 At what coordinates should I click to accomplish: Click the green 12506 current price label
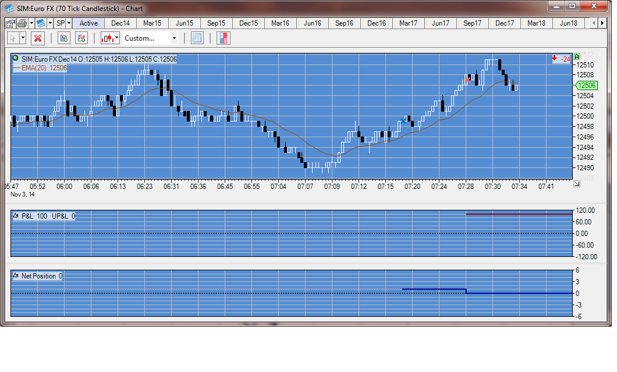(587, 85)
